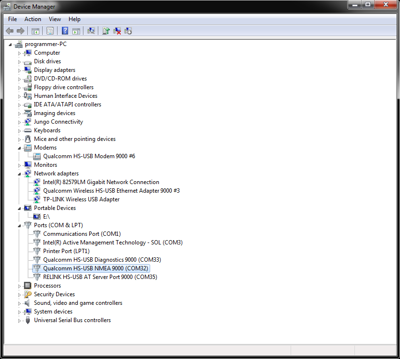400x359 pixels.
Task: Click the Human Interface Devices icon
Action: pos(27,96)
